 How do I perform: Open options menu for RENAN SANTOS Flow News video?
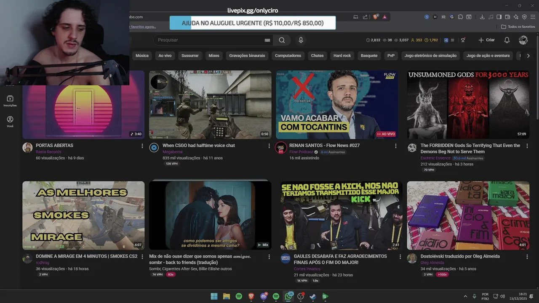point(395,146)
